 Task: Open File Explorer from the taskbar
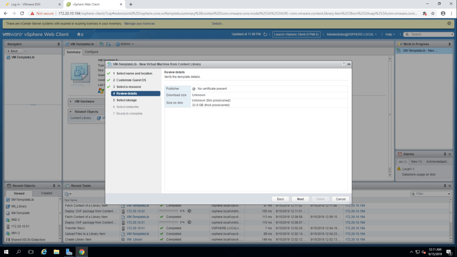tap(56, 252)
